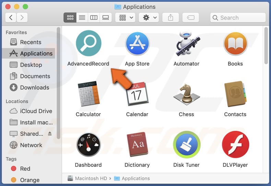Open the gear Action menu dropdown
The width and height of the screenshot is (271, 186).
pyautogui.click(x=149, y=18)
